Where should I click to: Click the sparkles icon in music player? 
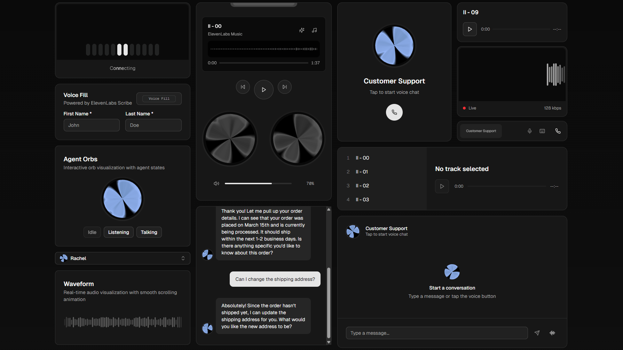click(301, 30)
